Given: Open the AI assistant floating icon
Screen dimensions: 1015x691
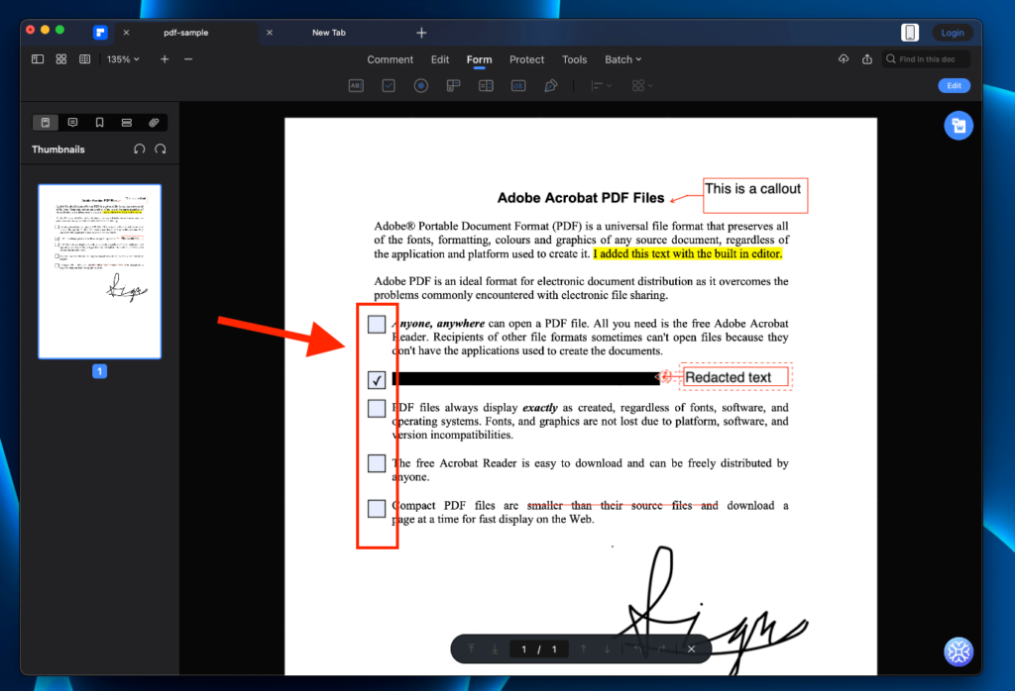Looking at the screenshot, I should 959,651.
